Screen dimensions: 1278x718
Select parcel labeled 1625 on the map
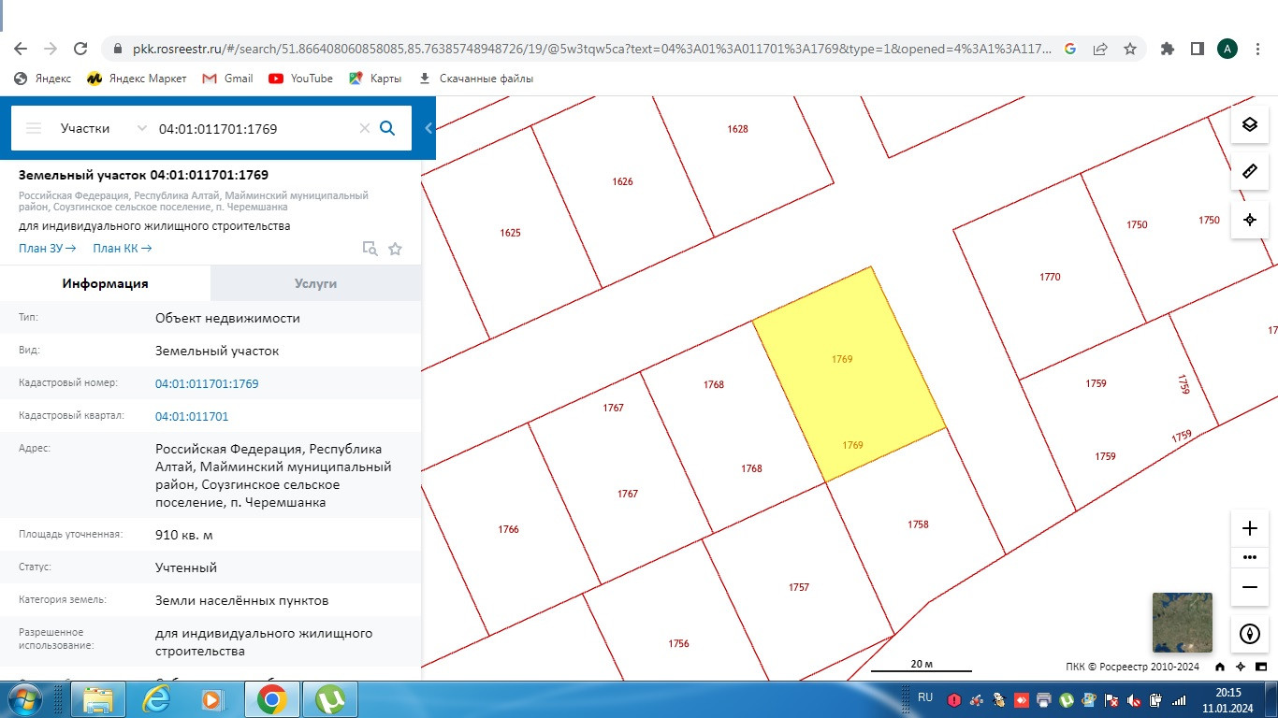(510, 233)
